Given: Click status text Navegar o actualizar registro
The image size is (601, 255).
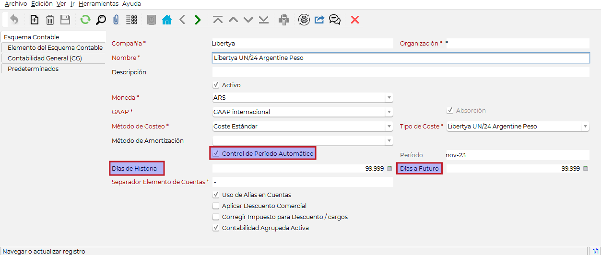Looking at the screenshot, I should click(x=44, y=251).
